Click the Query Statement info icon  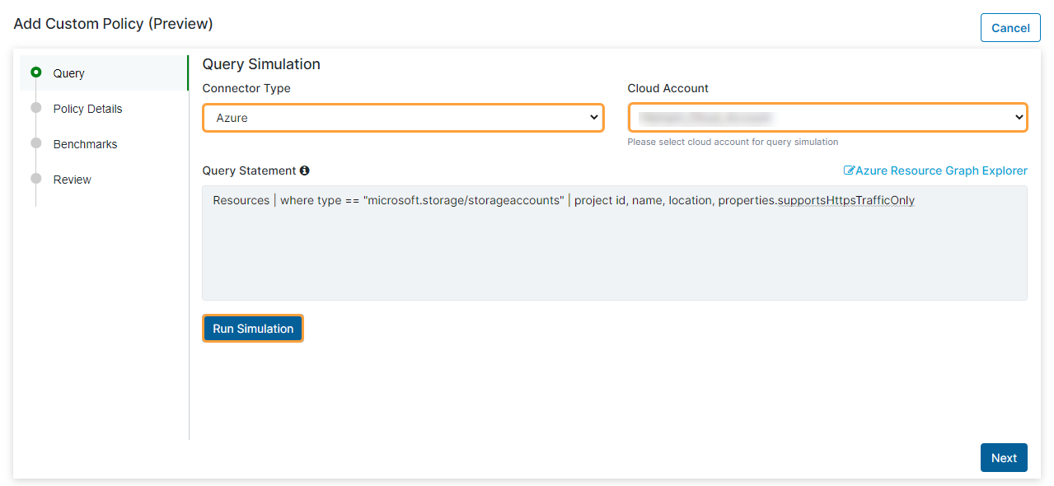(x=305, y=171)
